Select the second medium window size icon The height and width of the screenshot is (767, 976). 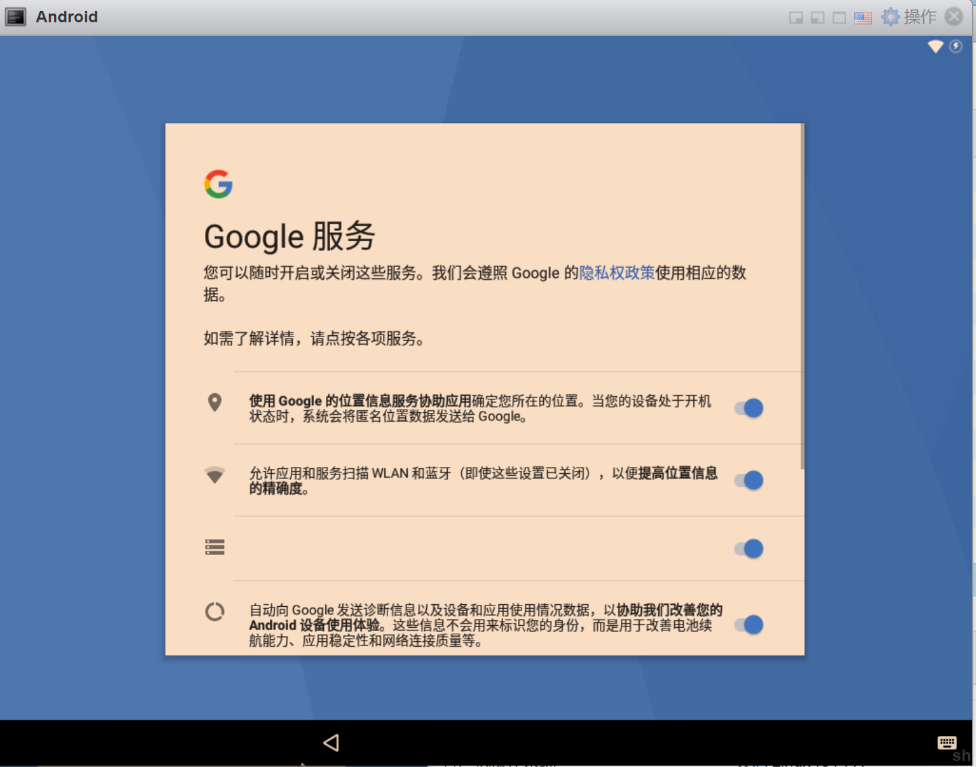[818, 18]
